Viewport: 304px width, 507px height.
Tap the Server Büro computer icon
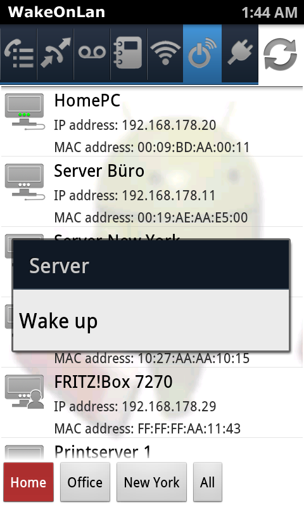point(25,182)
